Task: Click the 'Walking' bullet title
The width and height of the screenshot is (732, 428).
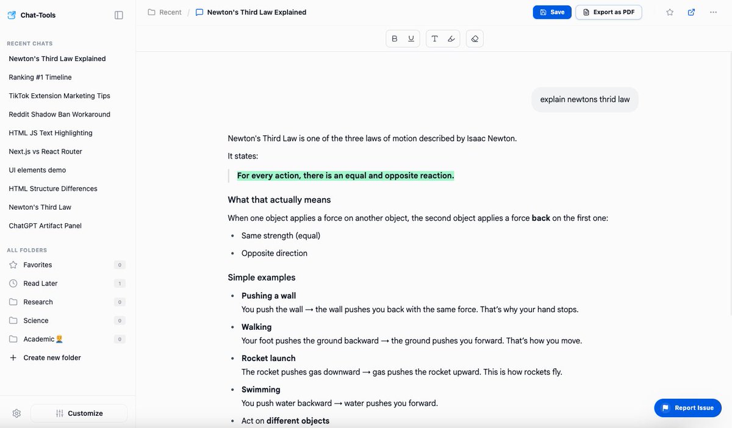Action: click(x=257, y=327)
